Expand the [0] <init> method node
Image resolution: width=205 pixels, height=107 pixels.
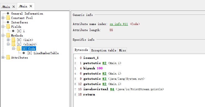pos(8,40)
